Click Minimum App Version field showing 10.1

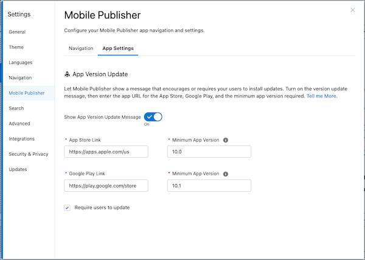pos(209,186)
